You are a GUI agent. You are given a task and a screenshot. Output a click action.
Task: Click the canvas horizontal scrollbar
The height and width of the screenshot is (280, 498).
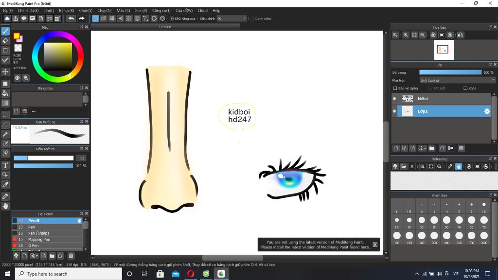point(232,258)
